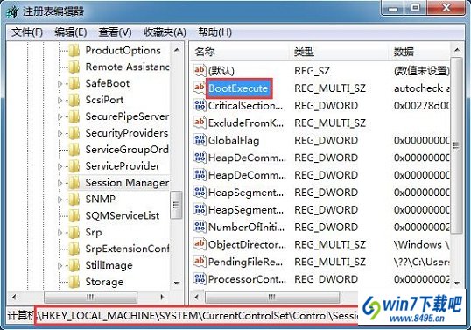
Task: Click the string icon beside ObjectDirector
Action: pyautogui.click(x=200, y=244)
